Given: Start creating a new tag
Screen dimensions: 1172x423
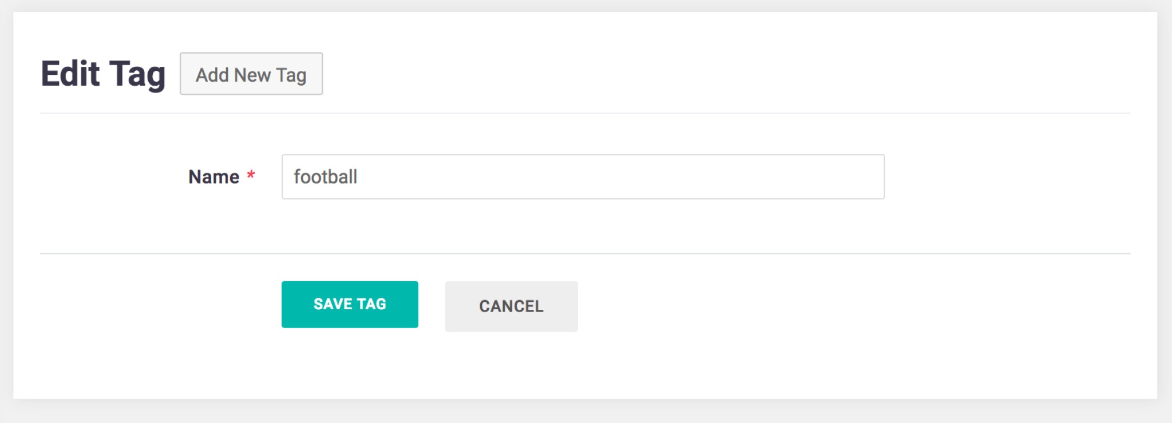Looking at the screenshot, I should click(251, 74).
